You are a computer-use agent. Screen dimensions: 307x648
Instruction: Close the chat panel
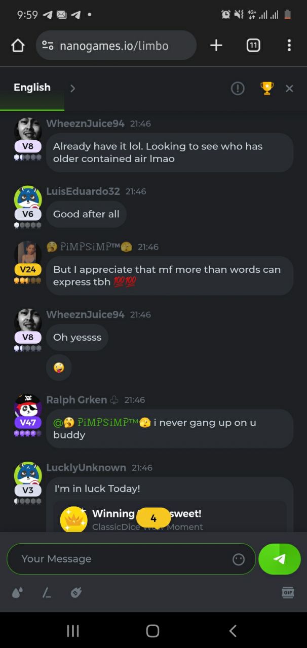tap(289, 89)
